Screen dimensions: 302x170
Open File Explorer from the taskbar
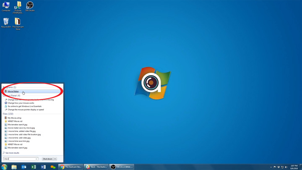(x=14, y=167)
